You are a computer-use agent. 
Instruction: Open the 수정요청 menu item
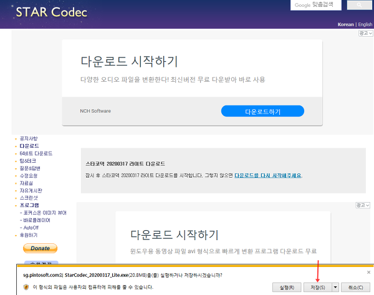(29, 176)
